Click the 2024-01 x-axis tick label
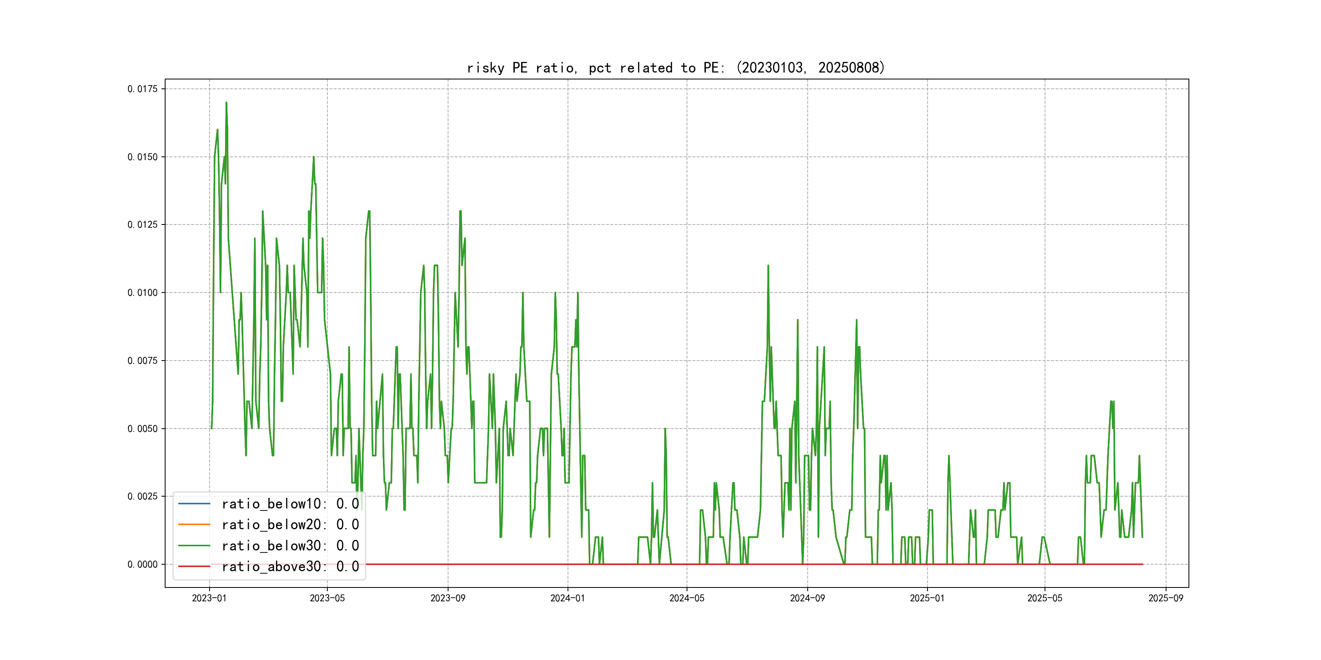1321x660 pixels. [567, 598]
